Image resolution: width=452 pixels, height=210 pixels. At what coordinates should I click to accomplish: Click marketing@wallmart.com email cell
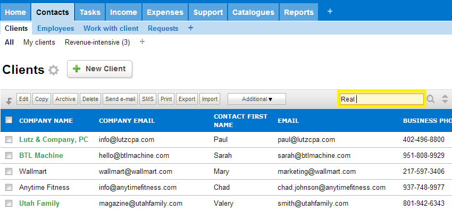[x=316, y=172]
